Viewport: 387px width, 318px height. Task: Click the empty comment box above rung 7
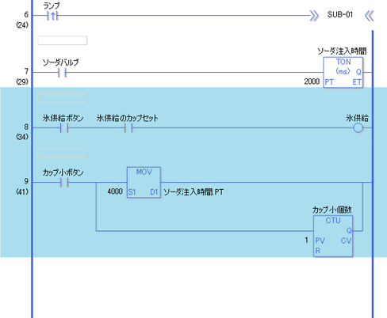pos(63,40)
